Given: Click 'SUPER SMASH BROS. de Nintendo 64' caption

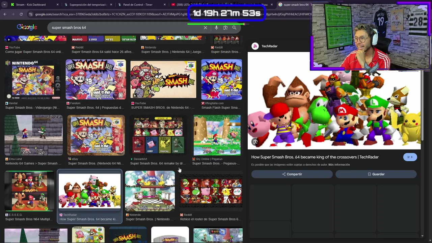Looking at the screenshot, I should tap(163, 108).
